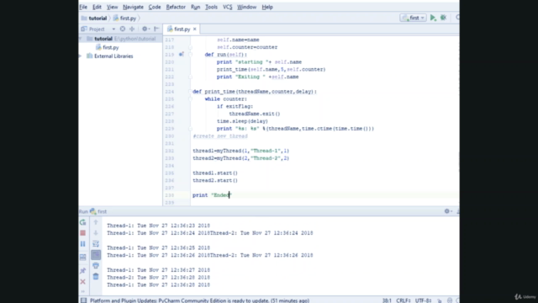The height and width of the screenshot is (303, 538).
Task: Open the 'first' run configuration dropdown
Action: 413,18
